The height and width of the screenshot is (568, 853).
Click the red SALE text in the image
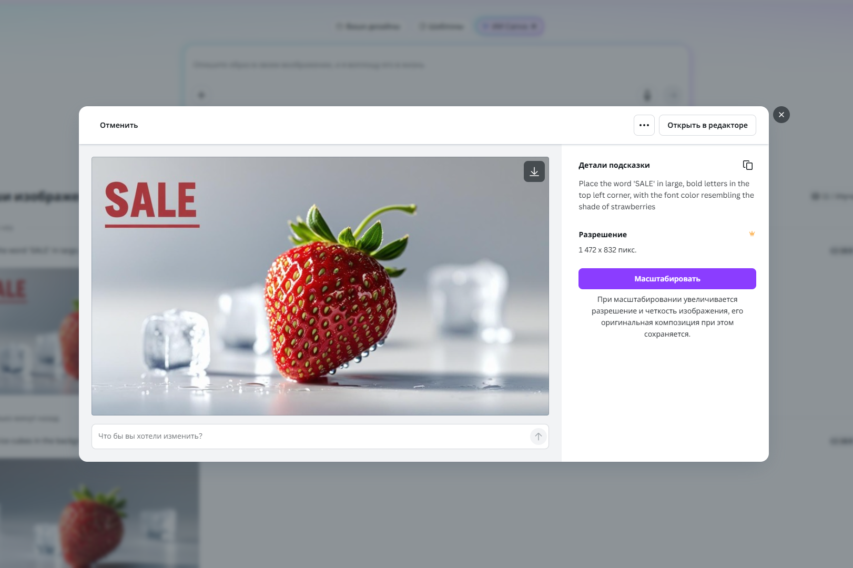click(x=151, y=200)
